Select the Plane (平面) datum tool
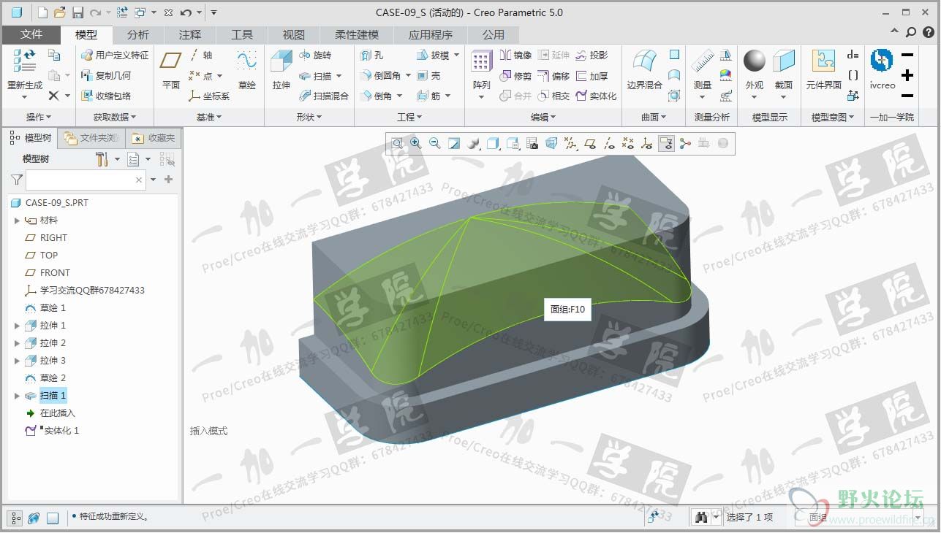The image size is (941, 533). (171, 69)
